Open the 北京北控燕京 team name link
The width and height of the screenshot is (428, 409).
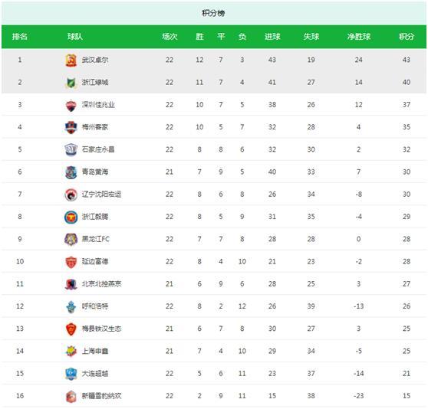(101, 284)
